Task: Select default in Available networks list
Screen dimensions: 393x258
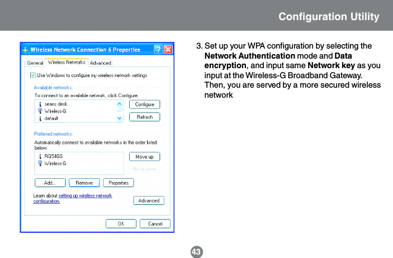Action: (51, 118)
